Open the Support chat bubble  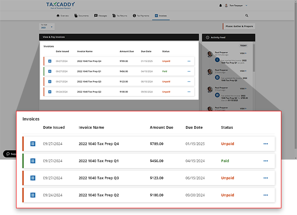10,154
